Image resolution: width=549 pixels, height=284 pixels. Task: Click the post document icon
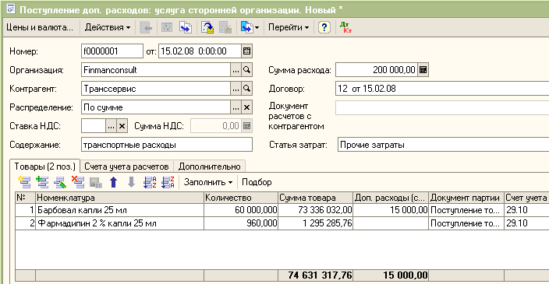[207, 27]
